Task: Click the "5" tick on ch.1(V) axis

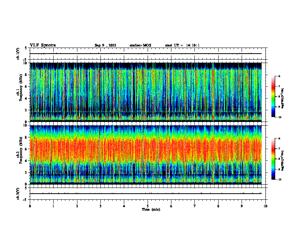Action: coord(26,48)
